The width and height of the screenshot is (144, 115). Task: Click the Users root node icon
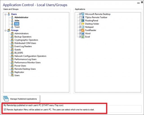click(9, 14)
